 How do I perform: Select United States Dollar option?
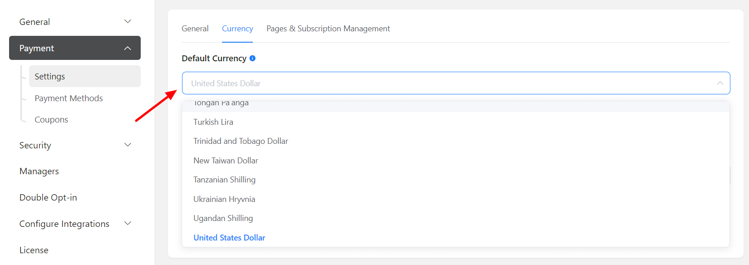click(x=229, y=238)
